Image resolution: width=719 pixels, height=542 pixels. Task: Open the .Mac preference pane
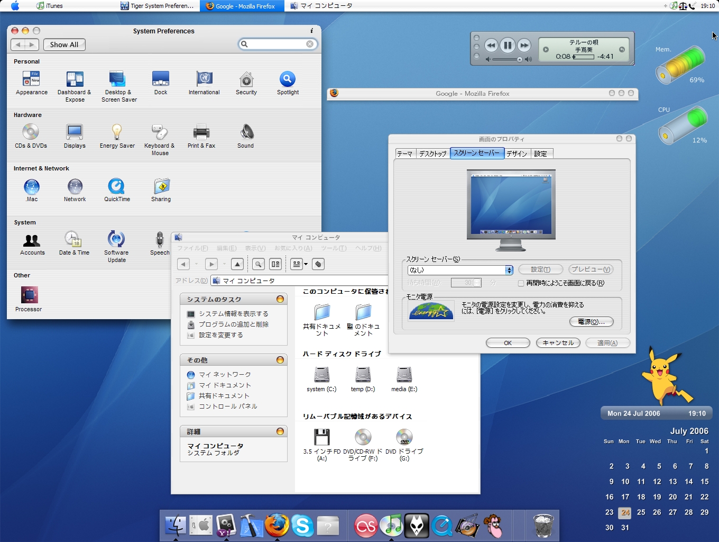32,190
